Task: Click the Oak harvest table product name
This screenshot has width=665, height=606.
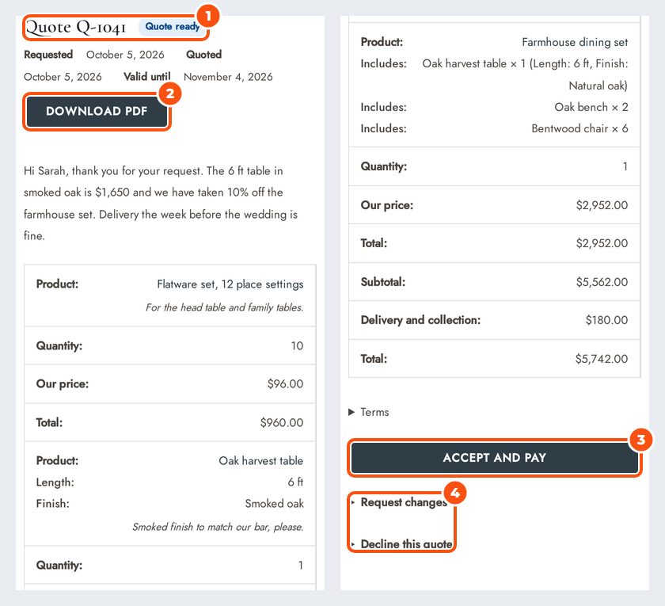Action: pos(260,461)
